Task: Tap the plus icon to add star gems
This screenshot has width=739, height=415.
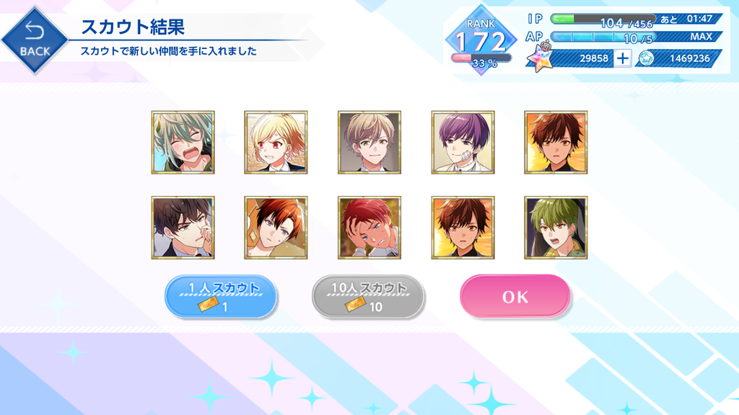Action: pos(623,58)
